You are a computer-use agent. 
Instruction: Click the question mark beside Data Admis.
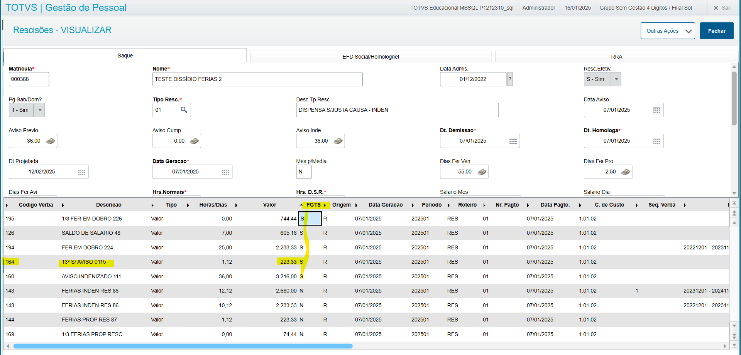[x=510, y=79]
